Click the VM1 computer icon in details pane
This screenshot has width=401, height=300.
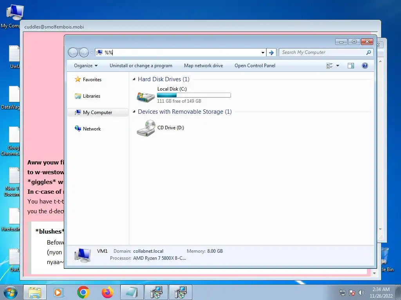(x=83, y=255)
